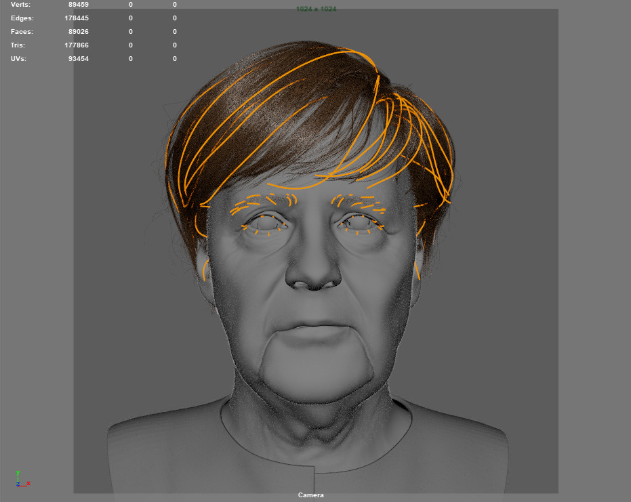The height and width of the screenshot is (502, 631).
Task: Select the face count value 89026
Action: [79, 31]
